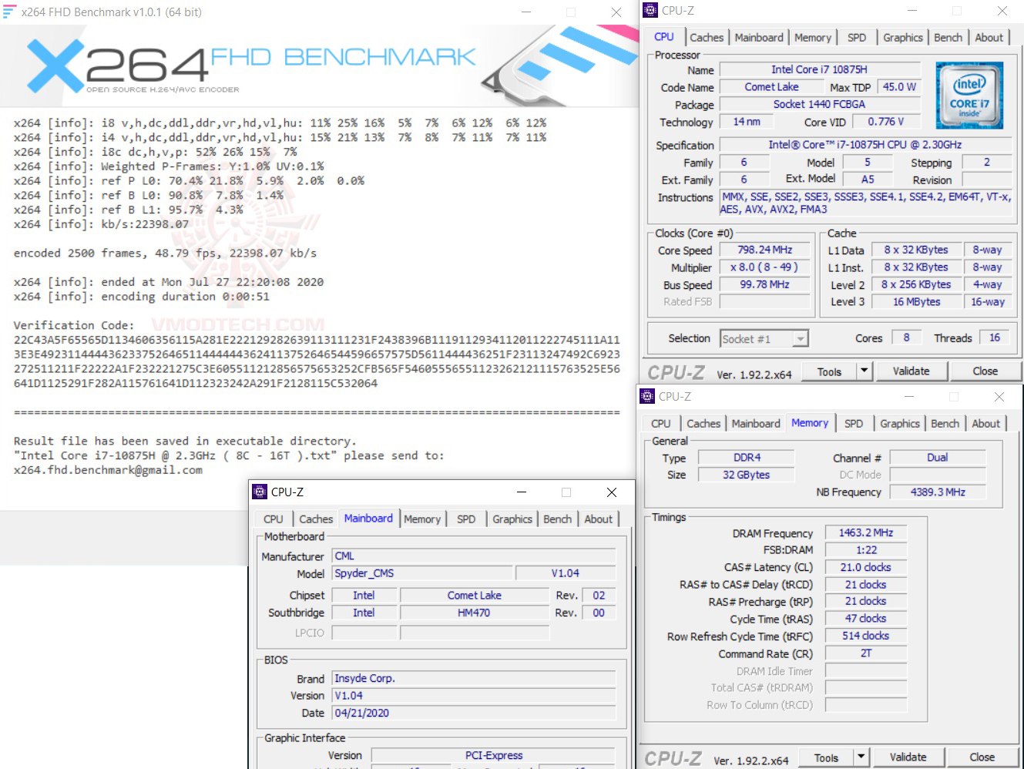Click the Multiplier value "x 8.0 (8 - 49)"

(x=764, y=267)
